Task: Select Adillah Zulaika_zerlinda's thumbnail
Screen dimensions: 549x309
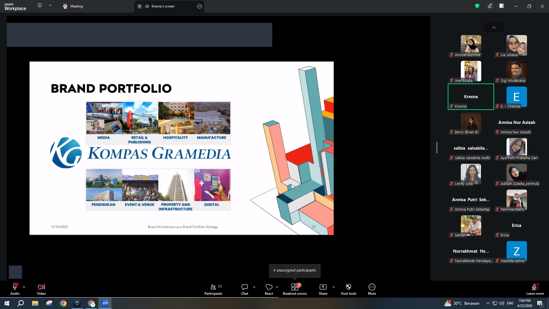Action: pyautogui.click(x=517, y=174)
